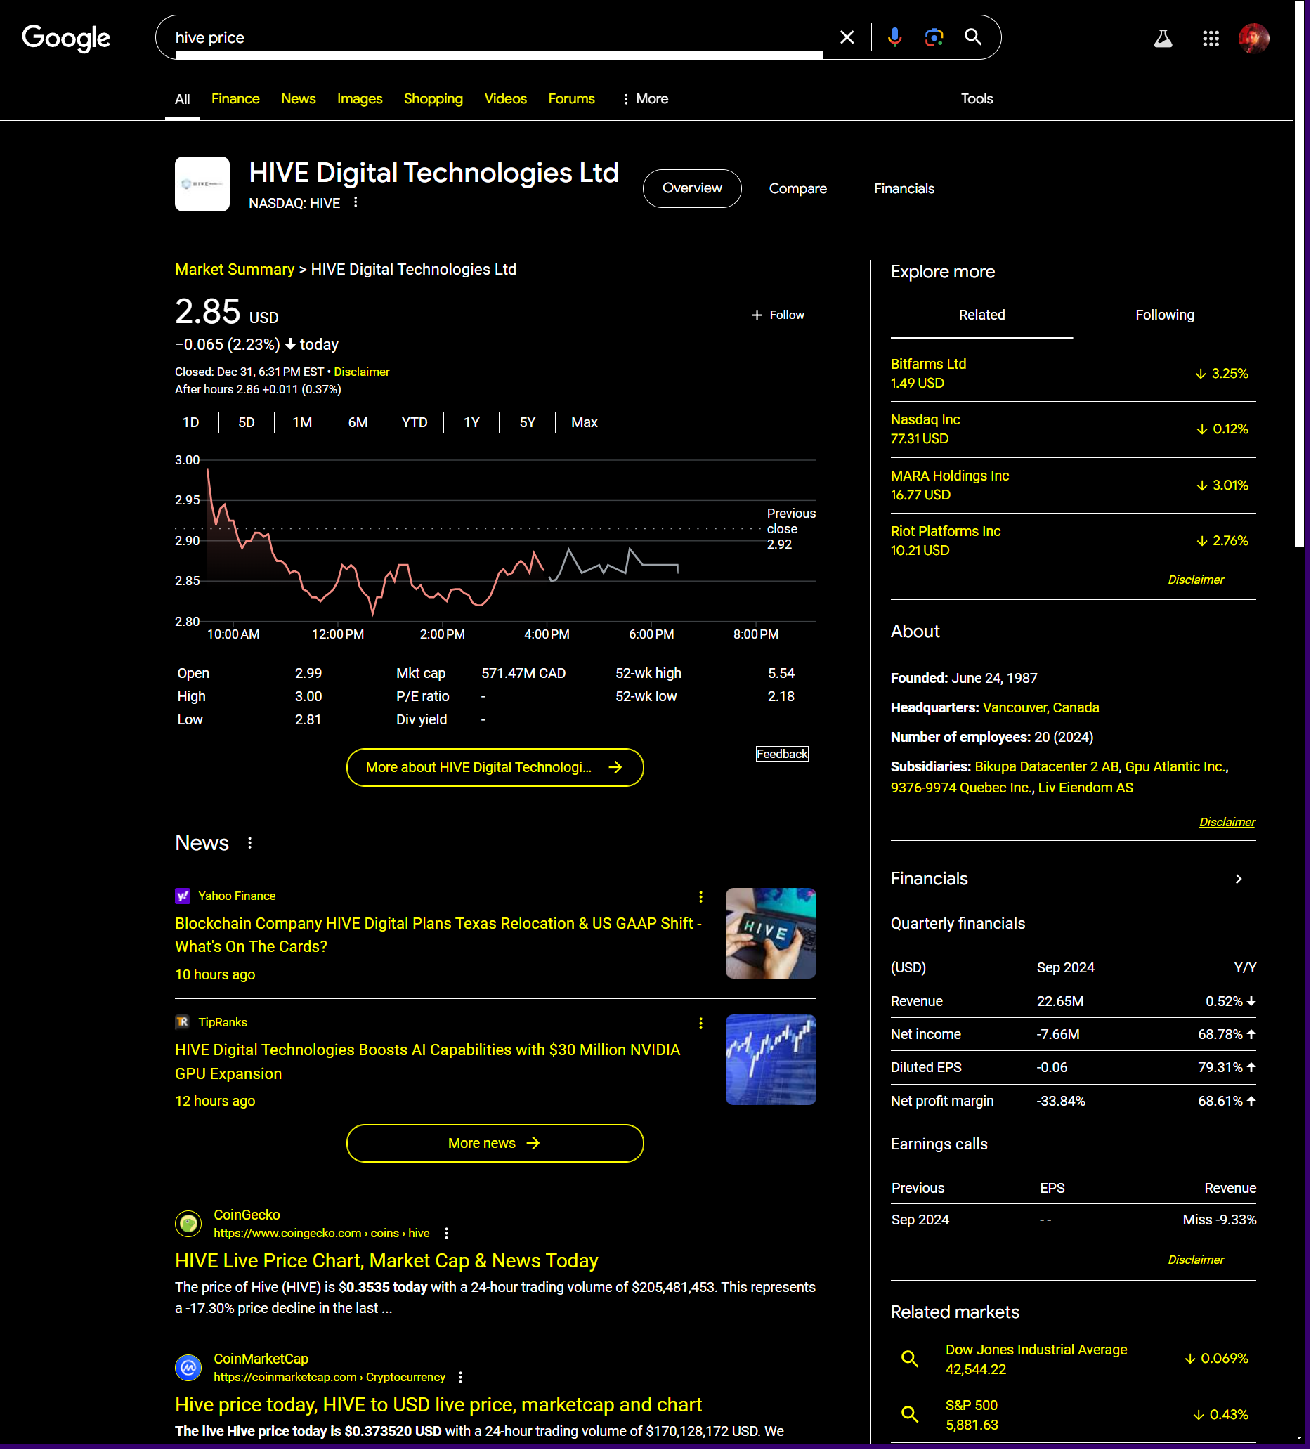This screenshot has width=1311, height=1450.
Task: Open the Financials tab near the title
Action: [x=904, y=188]
